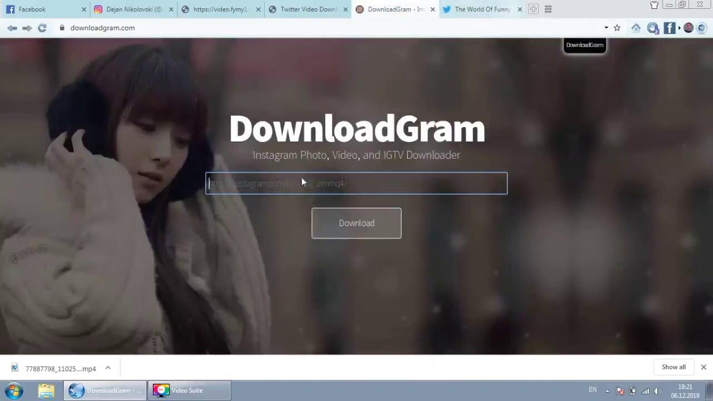
Task: Go to the browser home page icon
Action: point(636,28)
